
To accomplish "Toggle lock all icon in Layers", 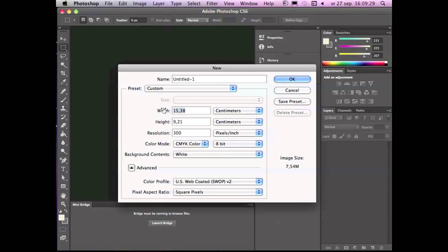I will pyautogui.click(x=356, y=136).
